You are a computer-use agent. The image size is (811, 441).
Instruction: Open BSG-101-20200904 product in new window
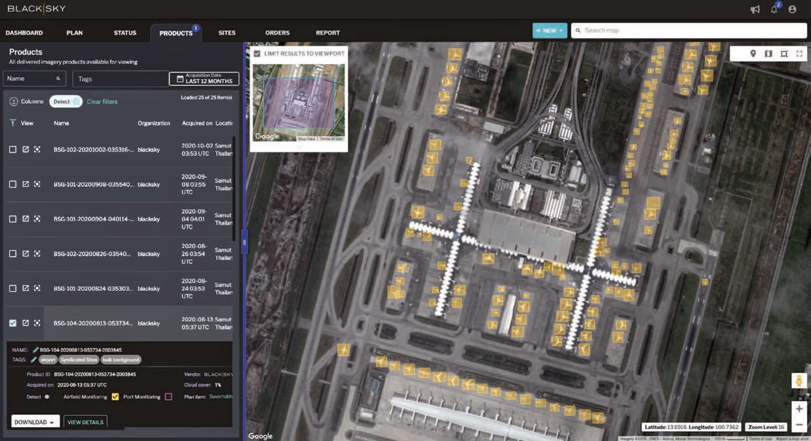tap(26, 219)
